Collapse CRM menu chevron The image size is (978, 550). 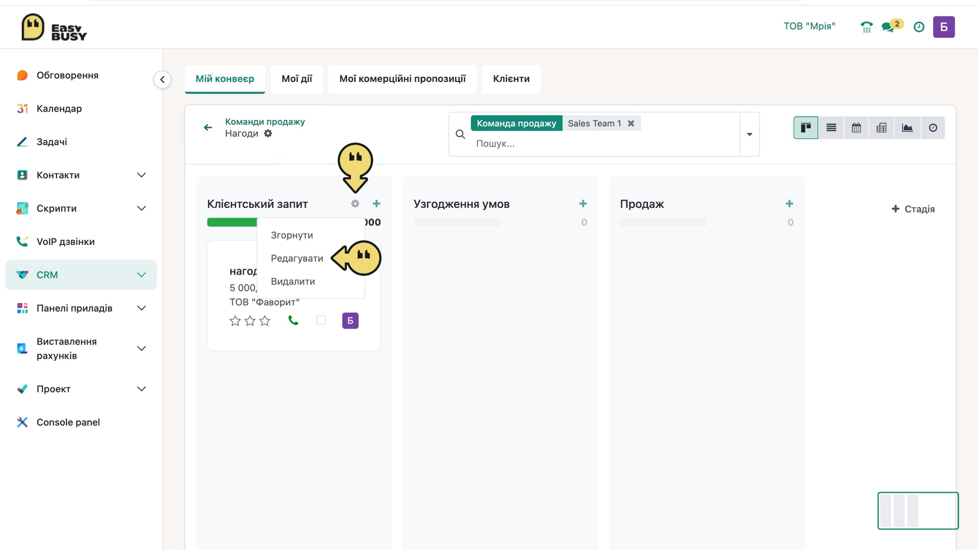pyautogui.click(x=142, y=275)
